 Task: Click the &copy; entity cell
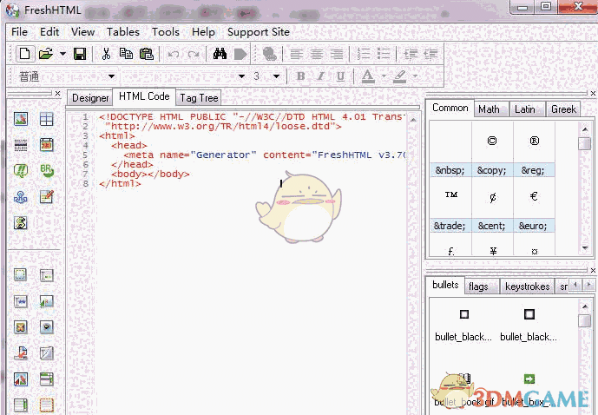click(491, 170)
